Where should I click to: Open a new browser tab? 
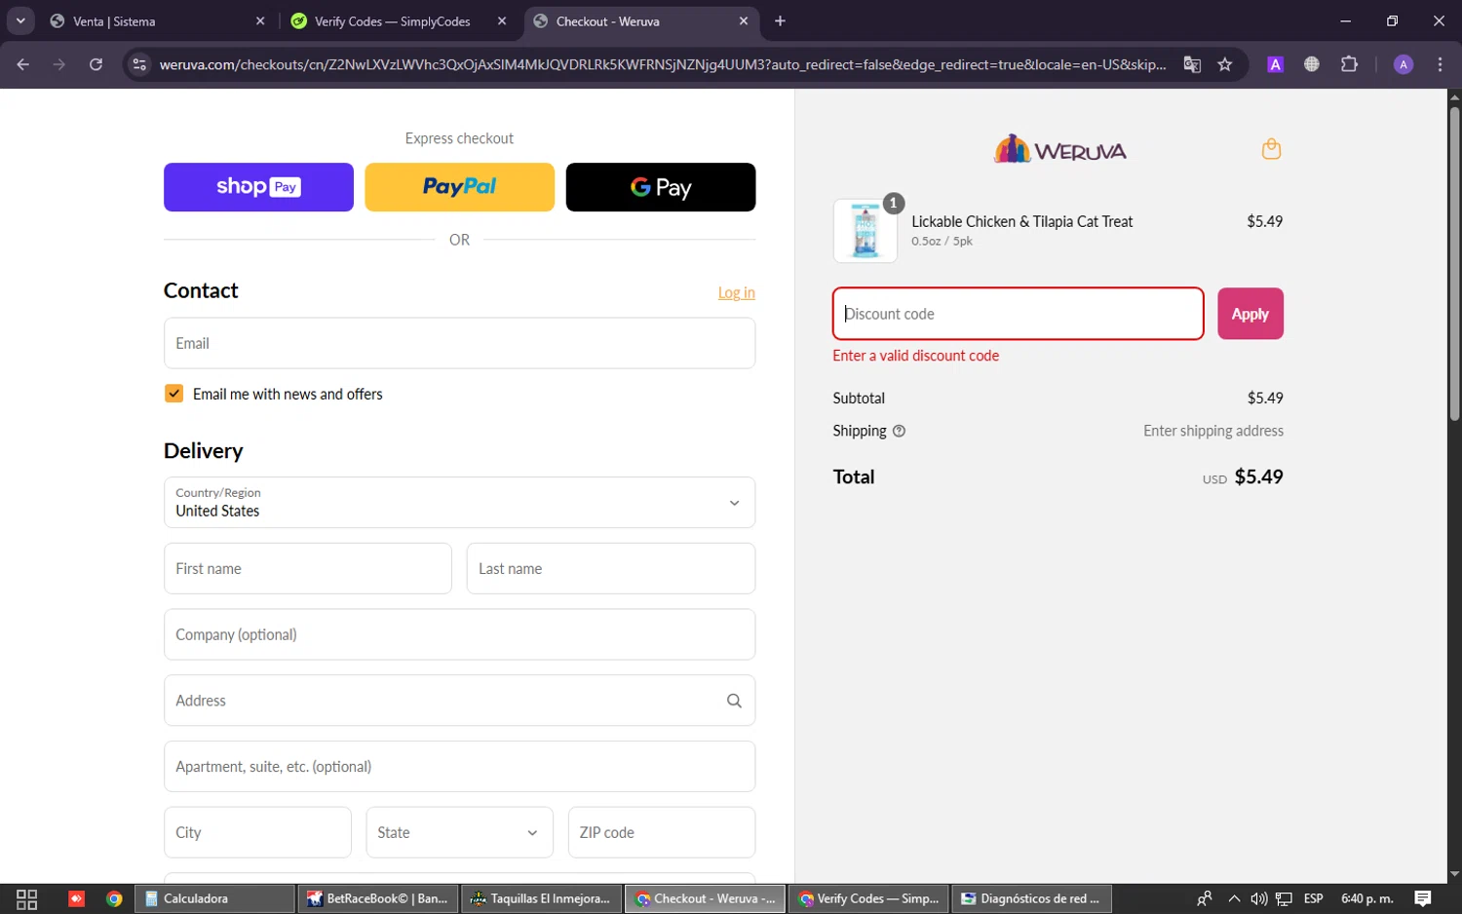click(780, 20)
